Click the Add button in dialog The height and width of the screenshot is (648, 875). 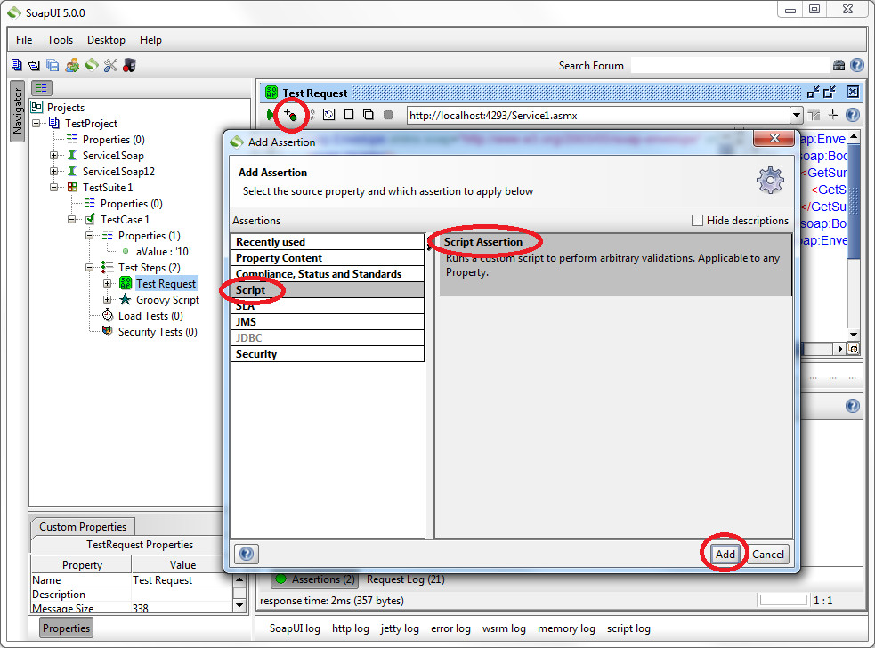725,555
